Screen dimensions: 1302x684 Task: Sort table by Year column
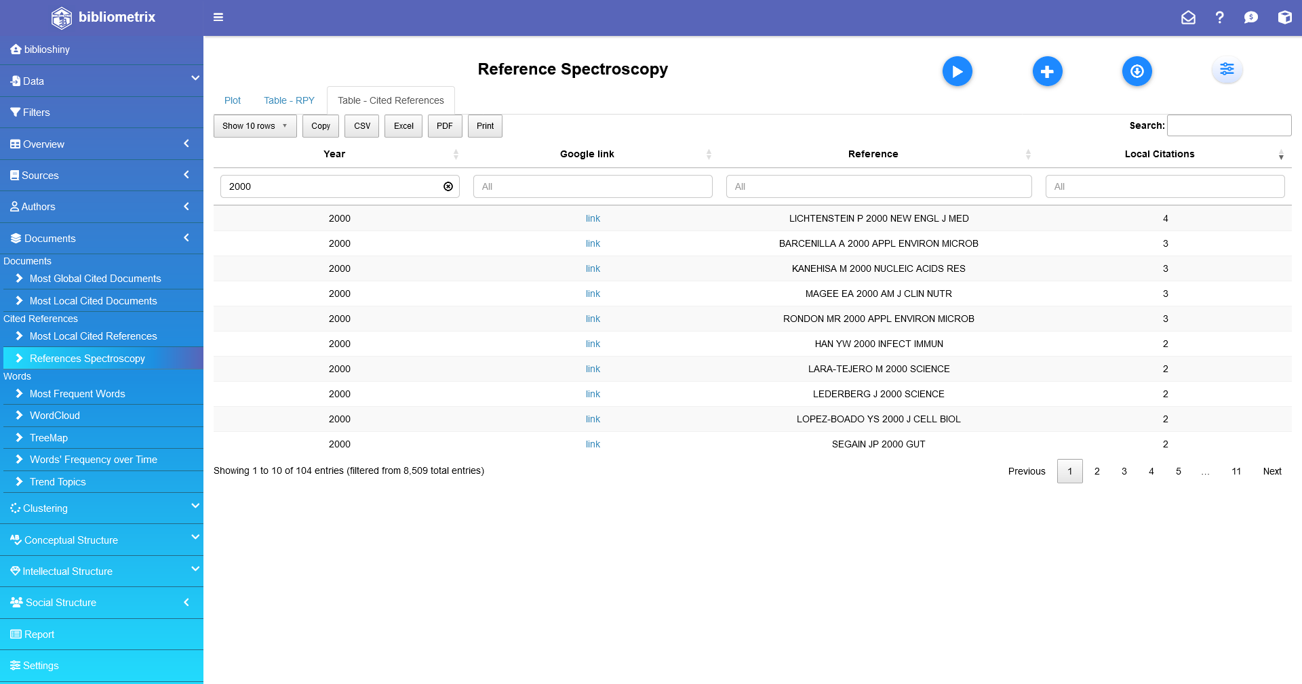point(334,154)
